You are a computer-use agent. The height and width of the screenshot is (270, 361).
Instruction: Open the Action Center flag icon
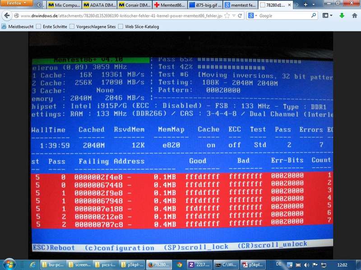pos(315,265)
